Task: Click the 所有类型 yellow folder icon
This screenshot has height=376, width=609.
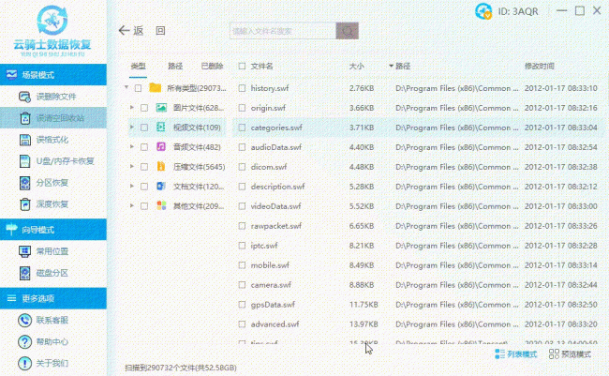Action: [x=155, y=88]
